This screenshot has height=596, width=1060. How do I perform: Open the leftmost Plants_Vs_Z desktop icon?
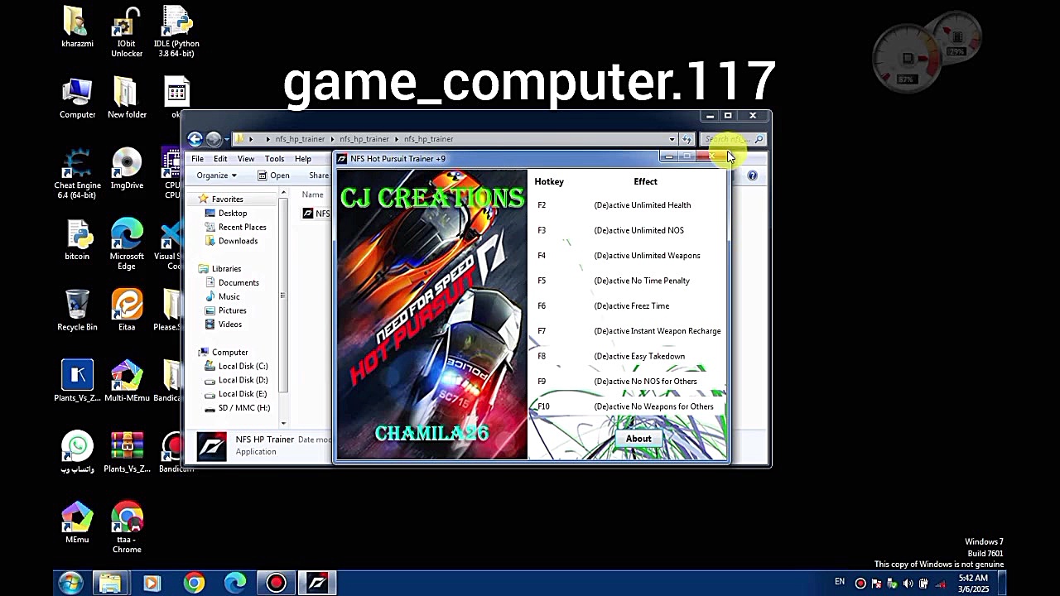pyautogui.click(x=77, y=382)
